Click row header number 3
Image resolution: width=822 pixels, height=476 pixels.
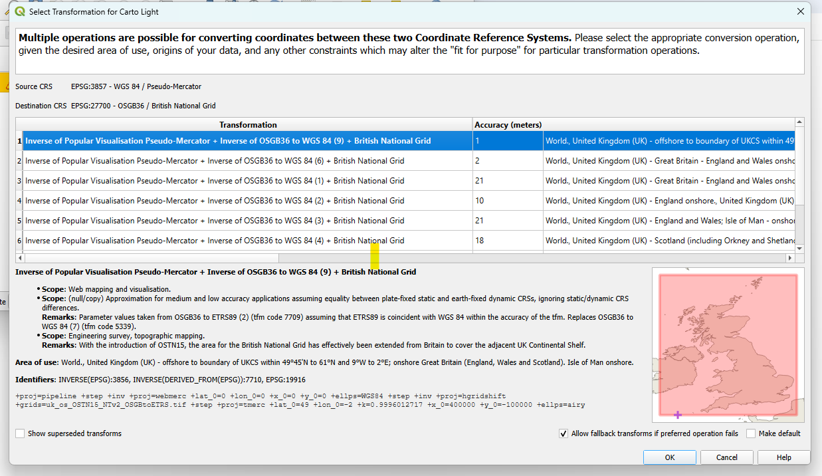click(19, 181)
